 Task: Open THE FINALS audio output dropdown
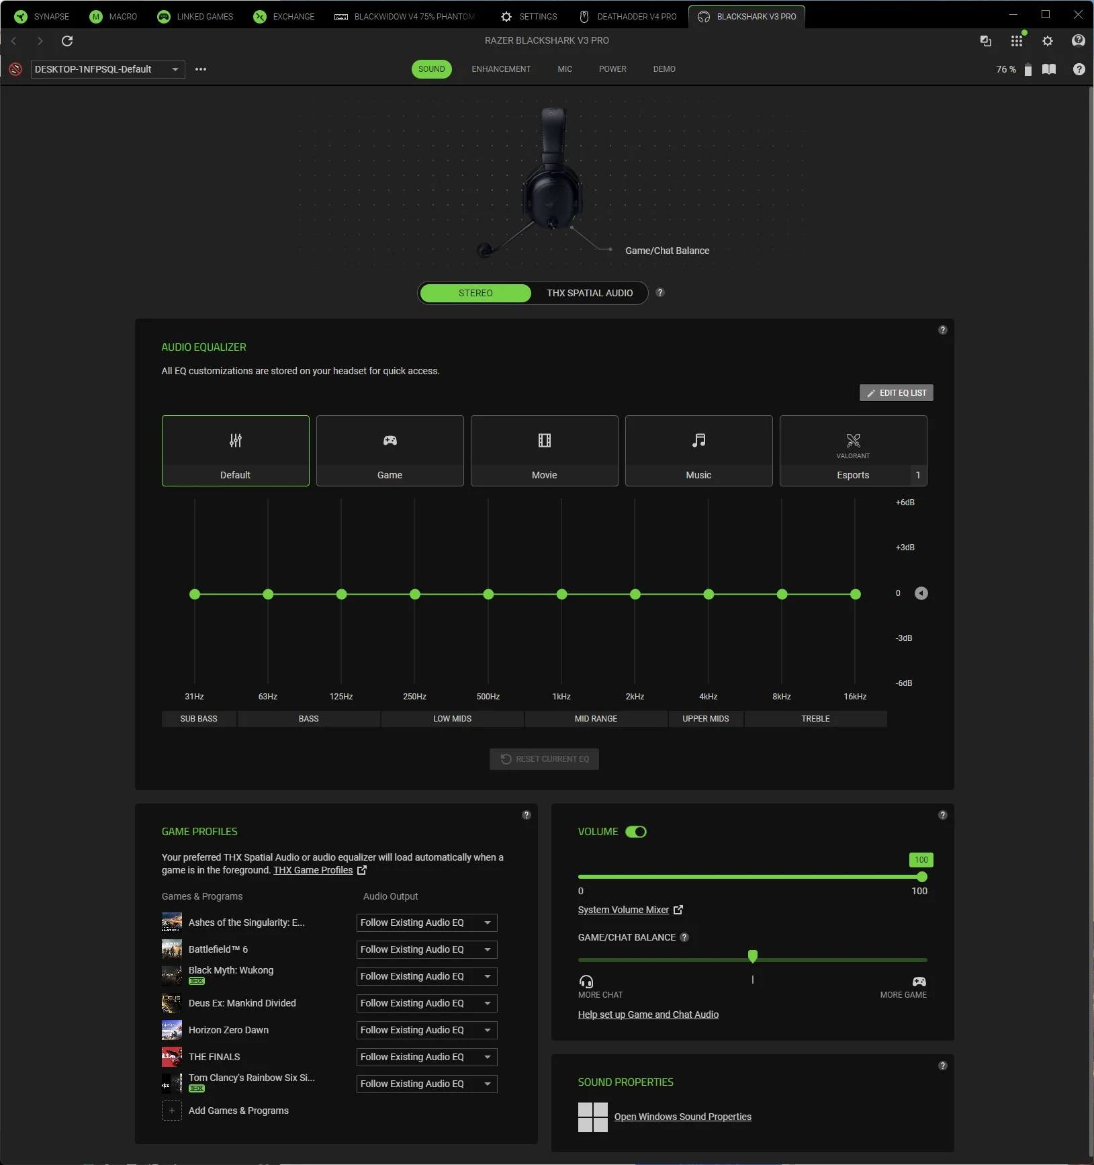click(426, 1057)
